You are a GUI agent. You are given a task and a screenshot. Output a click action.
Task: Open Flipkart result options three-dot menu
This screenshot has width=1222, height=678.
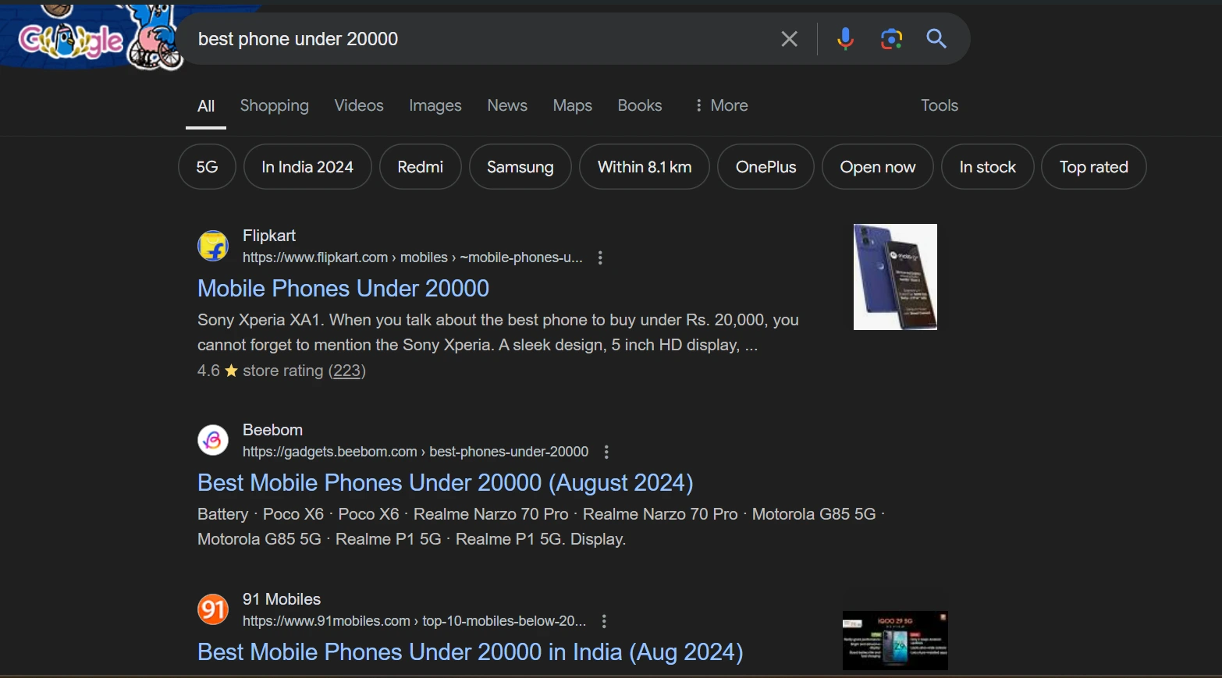point(600,257)
